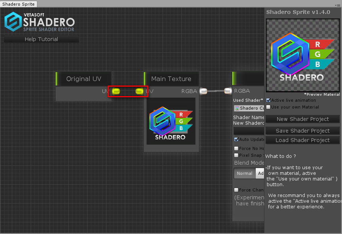Screen dimensions: 342x234
Task: Click Load Shader Project button
Action: 302,140
